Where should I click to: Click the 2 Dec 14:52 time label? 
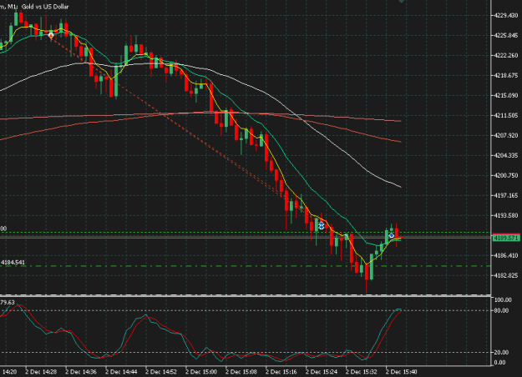161,371
